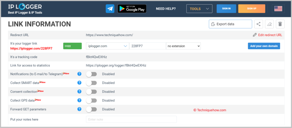Click the IP Logger logo
This screenshot has width=292, height=128.
25,7
